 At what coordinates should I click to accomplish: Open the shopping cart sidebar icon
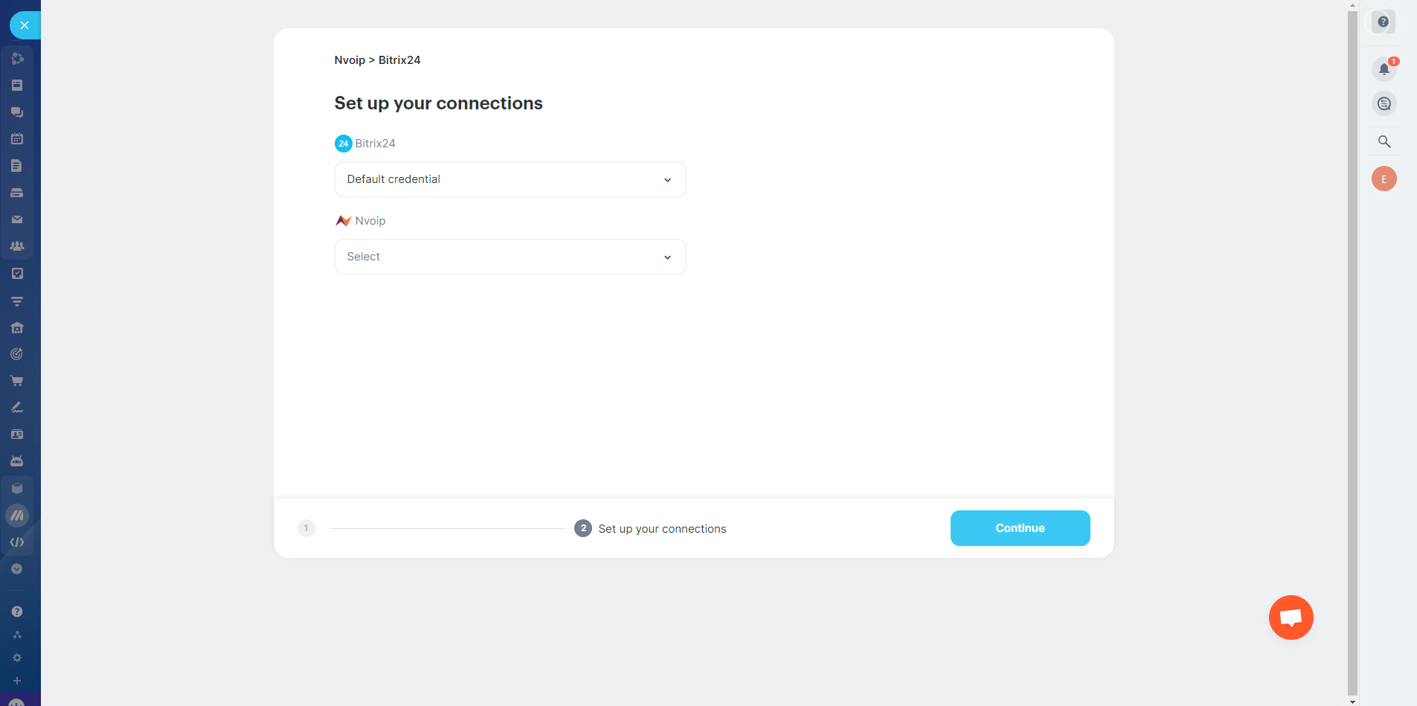pyautogui.click(x=17, y=381)
